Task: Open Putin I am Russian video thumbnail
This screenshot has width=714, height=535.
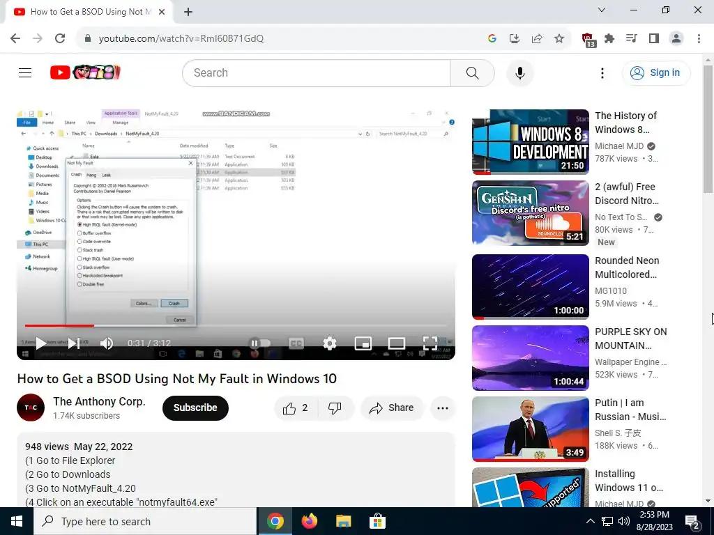Action: pyautogui.click(x=531, y=429)
